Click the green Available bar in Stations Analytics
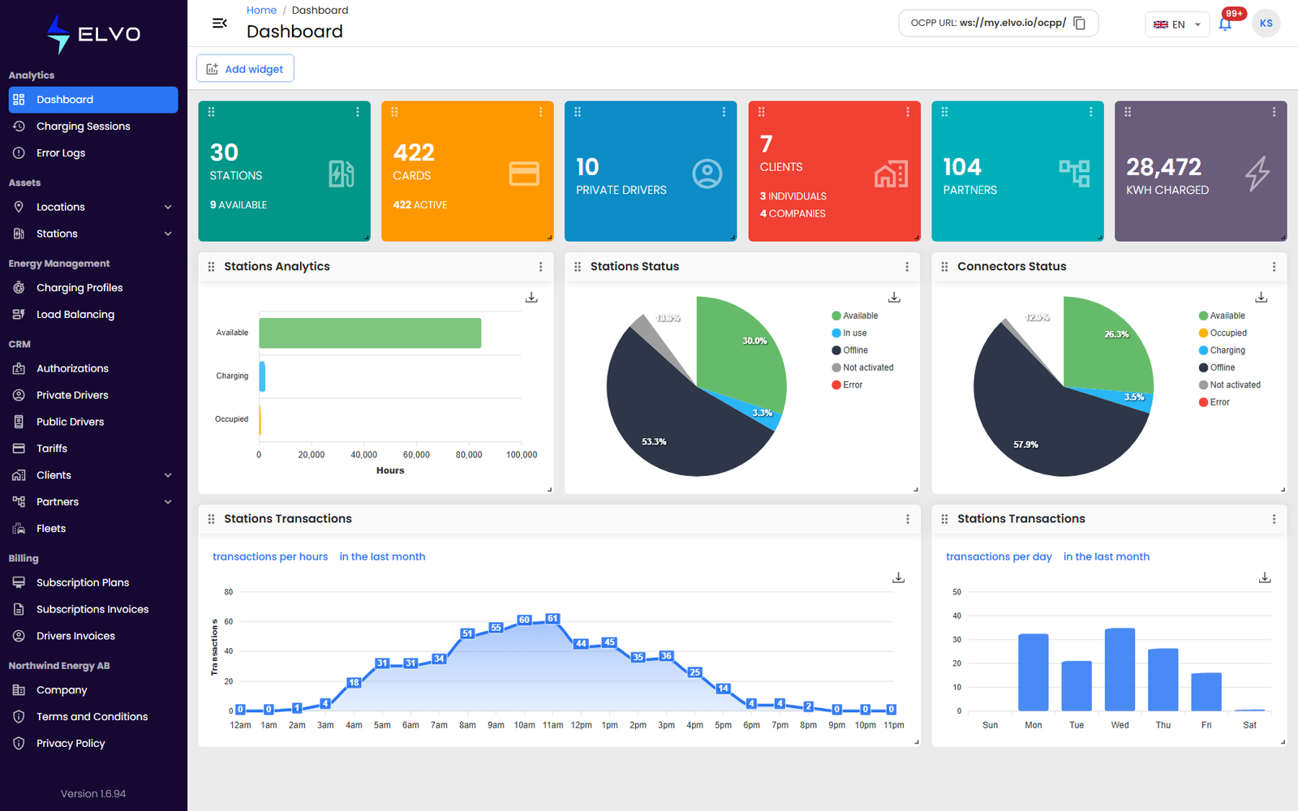The height and width of the screenshot is (811, 1298). tap(370, 333)
